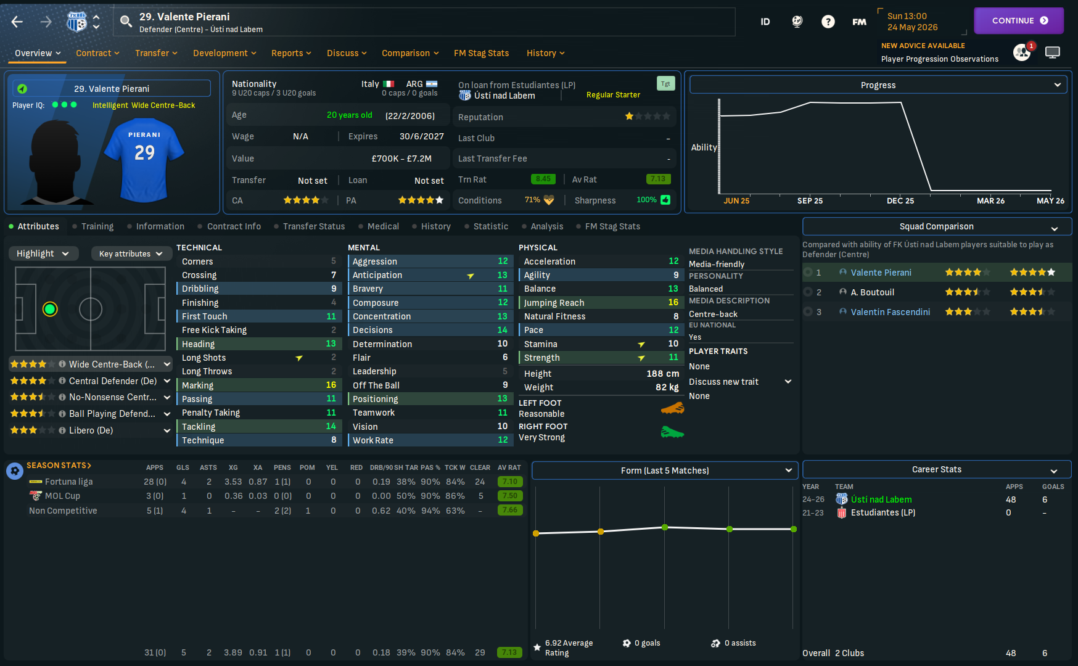
Task: Click the club badge icon in header
Action: 76,22
